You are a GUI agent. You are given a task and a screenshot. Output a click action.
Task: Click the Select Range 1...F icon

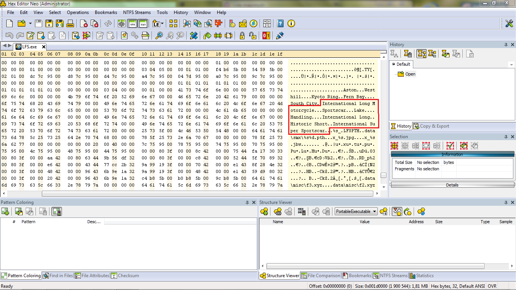426,145
